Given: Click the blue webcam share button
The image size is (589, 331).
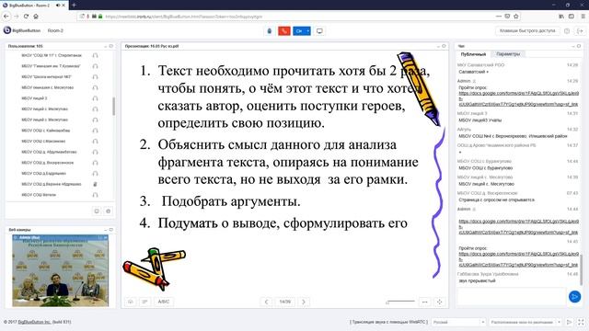Looking at the screenshot, I should tap(302, 31).
